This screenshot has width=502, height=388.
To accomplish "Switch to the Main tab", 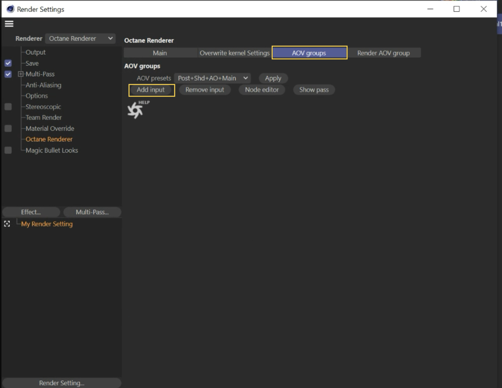I will click(160, 53).
